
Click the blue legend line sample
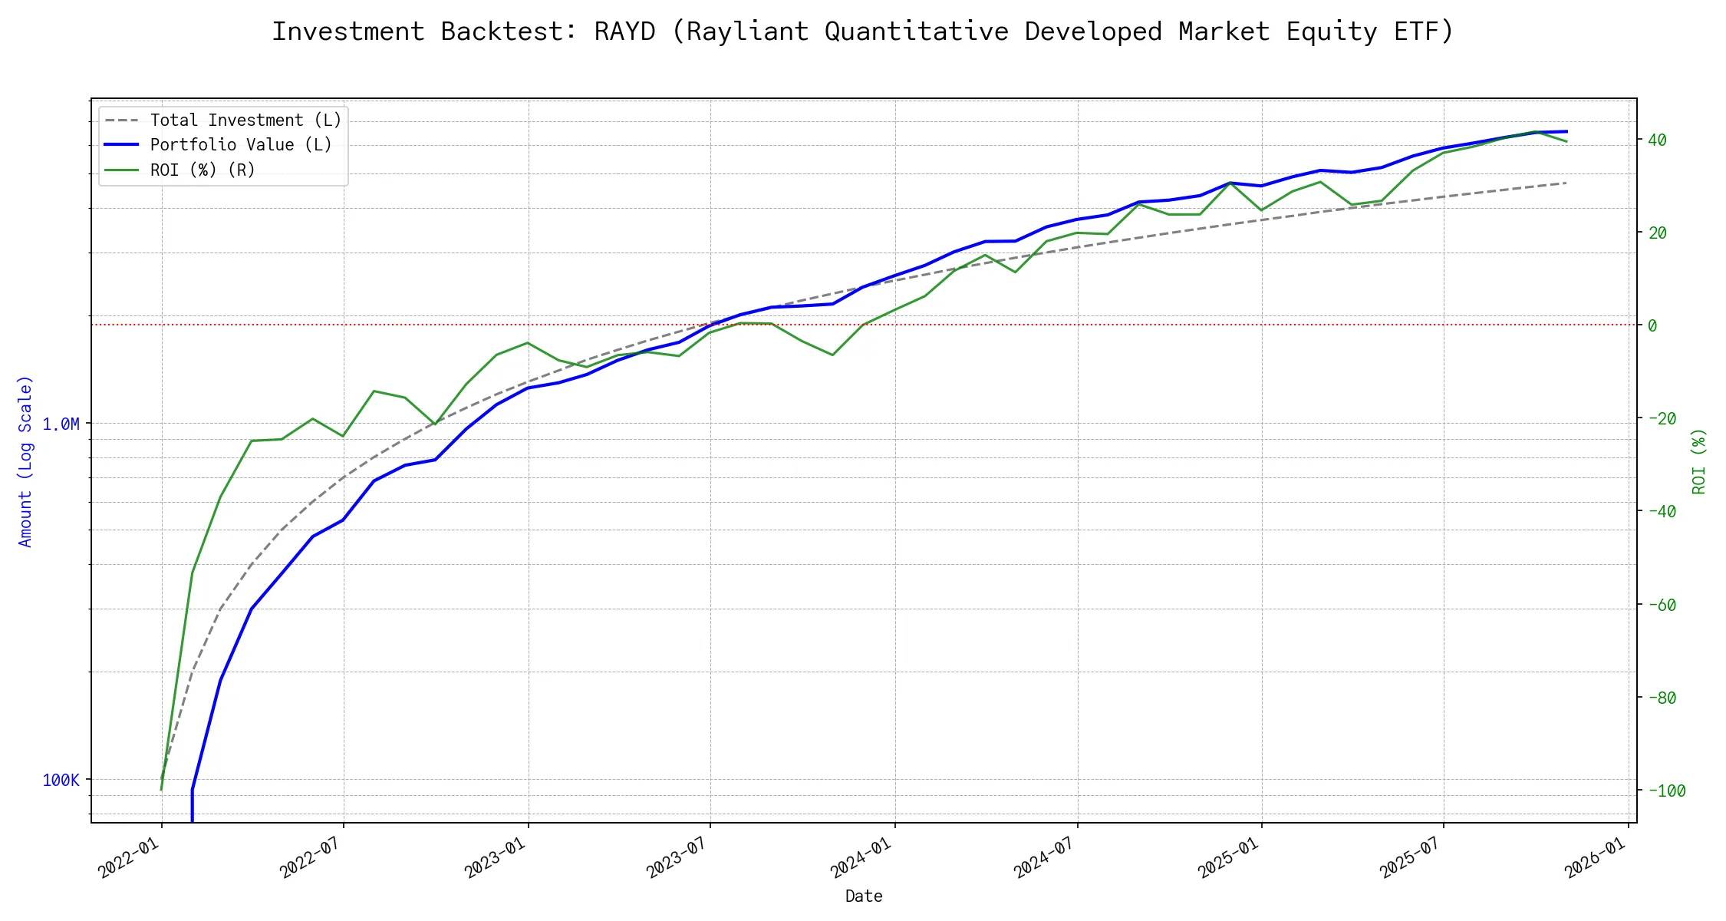[x=122, y=145]
